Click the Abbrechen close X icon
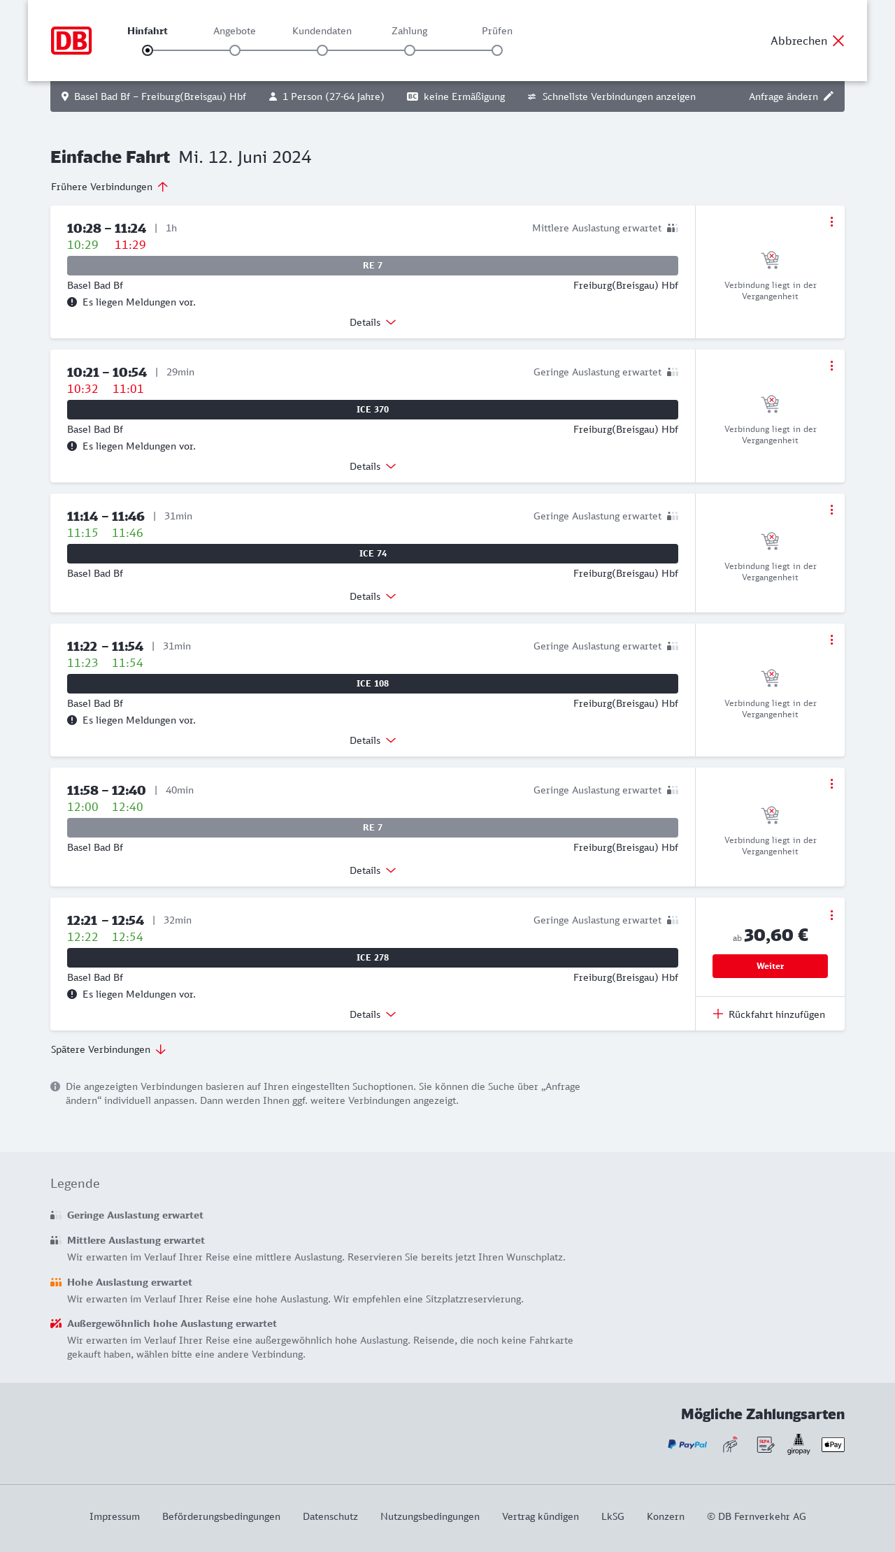895x1552 pixels. pos(838,41)
